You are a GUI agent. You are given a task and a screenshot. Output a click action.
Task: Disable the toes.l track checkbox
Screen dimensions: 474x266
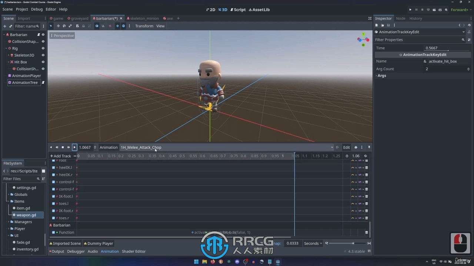click(x=53, y=204)
